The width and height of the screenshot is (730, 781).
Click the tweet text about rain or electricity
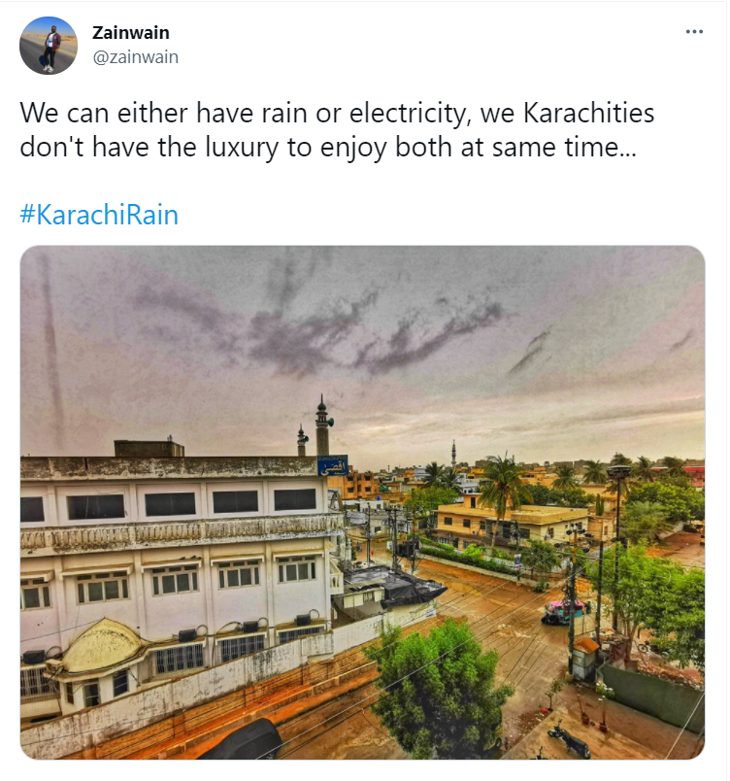[x=337, y=129]
